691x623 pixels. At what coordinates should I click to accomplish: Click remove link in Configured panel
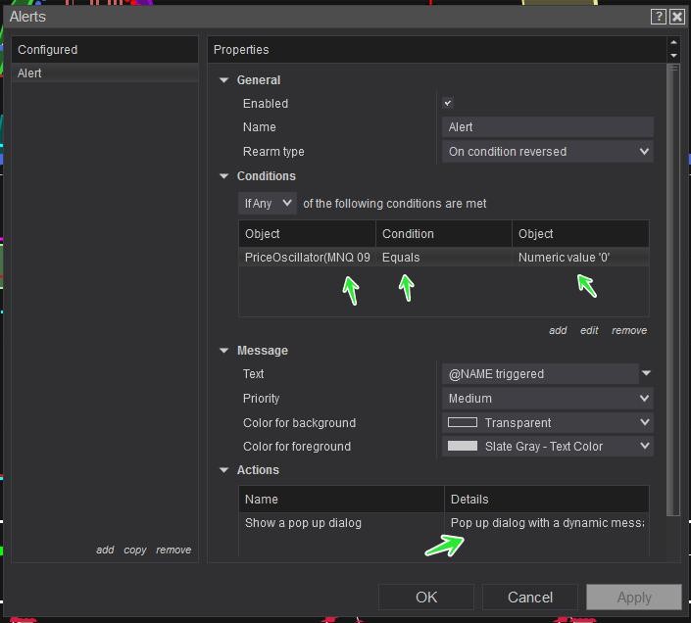click(x=173, y=550)
